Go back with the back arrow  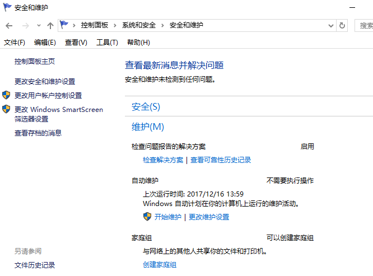click(9, 25)
